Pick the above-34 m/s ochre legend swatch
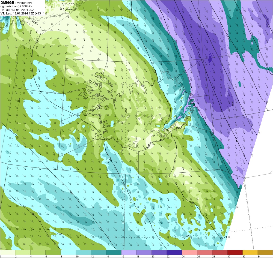This screenshot has width=273, height=258. pyautogui.click(x=265, y=252)
